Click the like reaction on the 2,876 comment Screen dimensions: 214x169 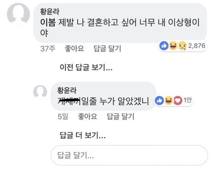point(164,46)
